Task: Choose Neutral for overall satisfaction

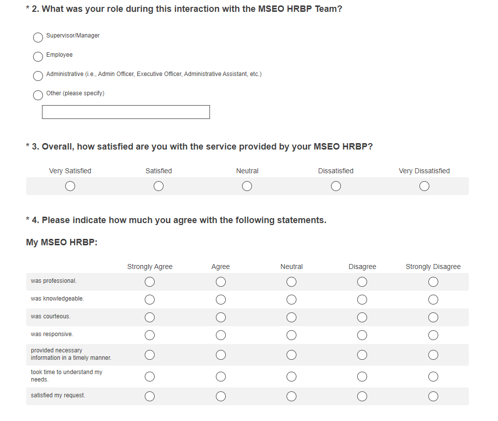Action: pos(247,186)
